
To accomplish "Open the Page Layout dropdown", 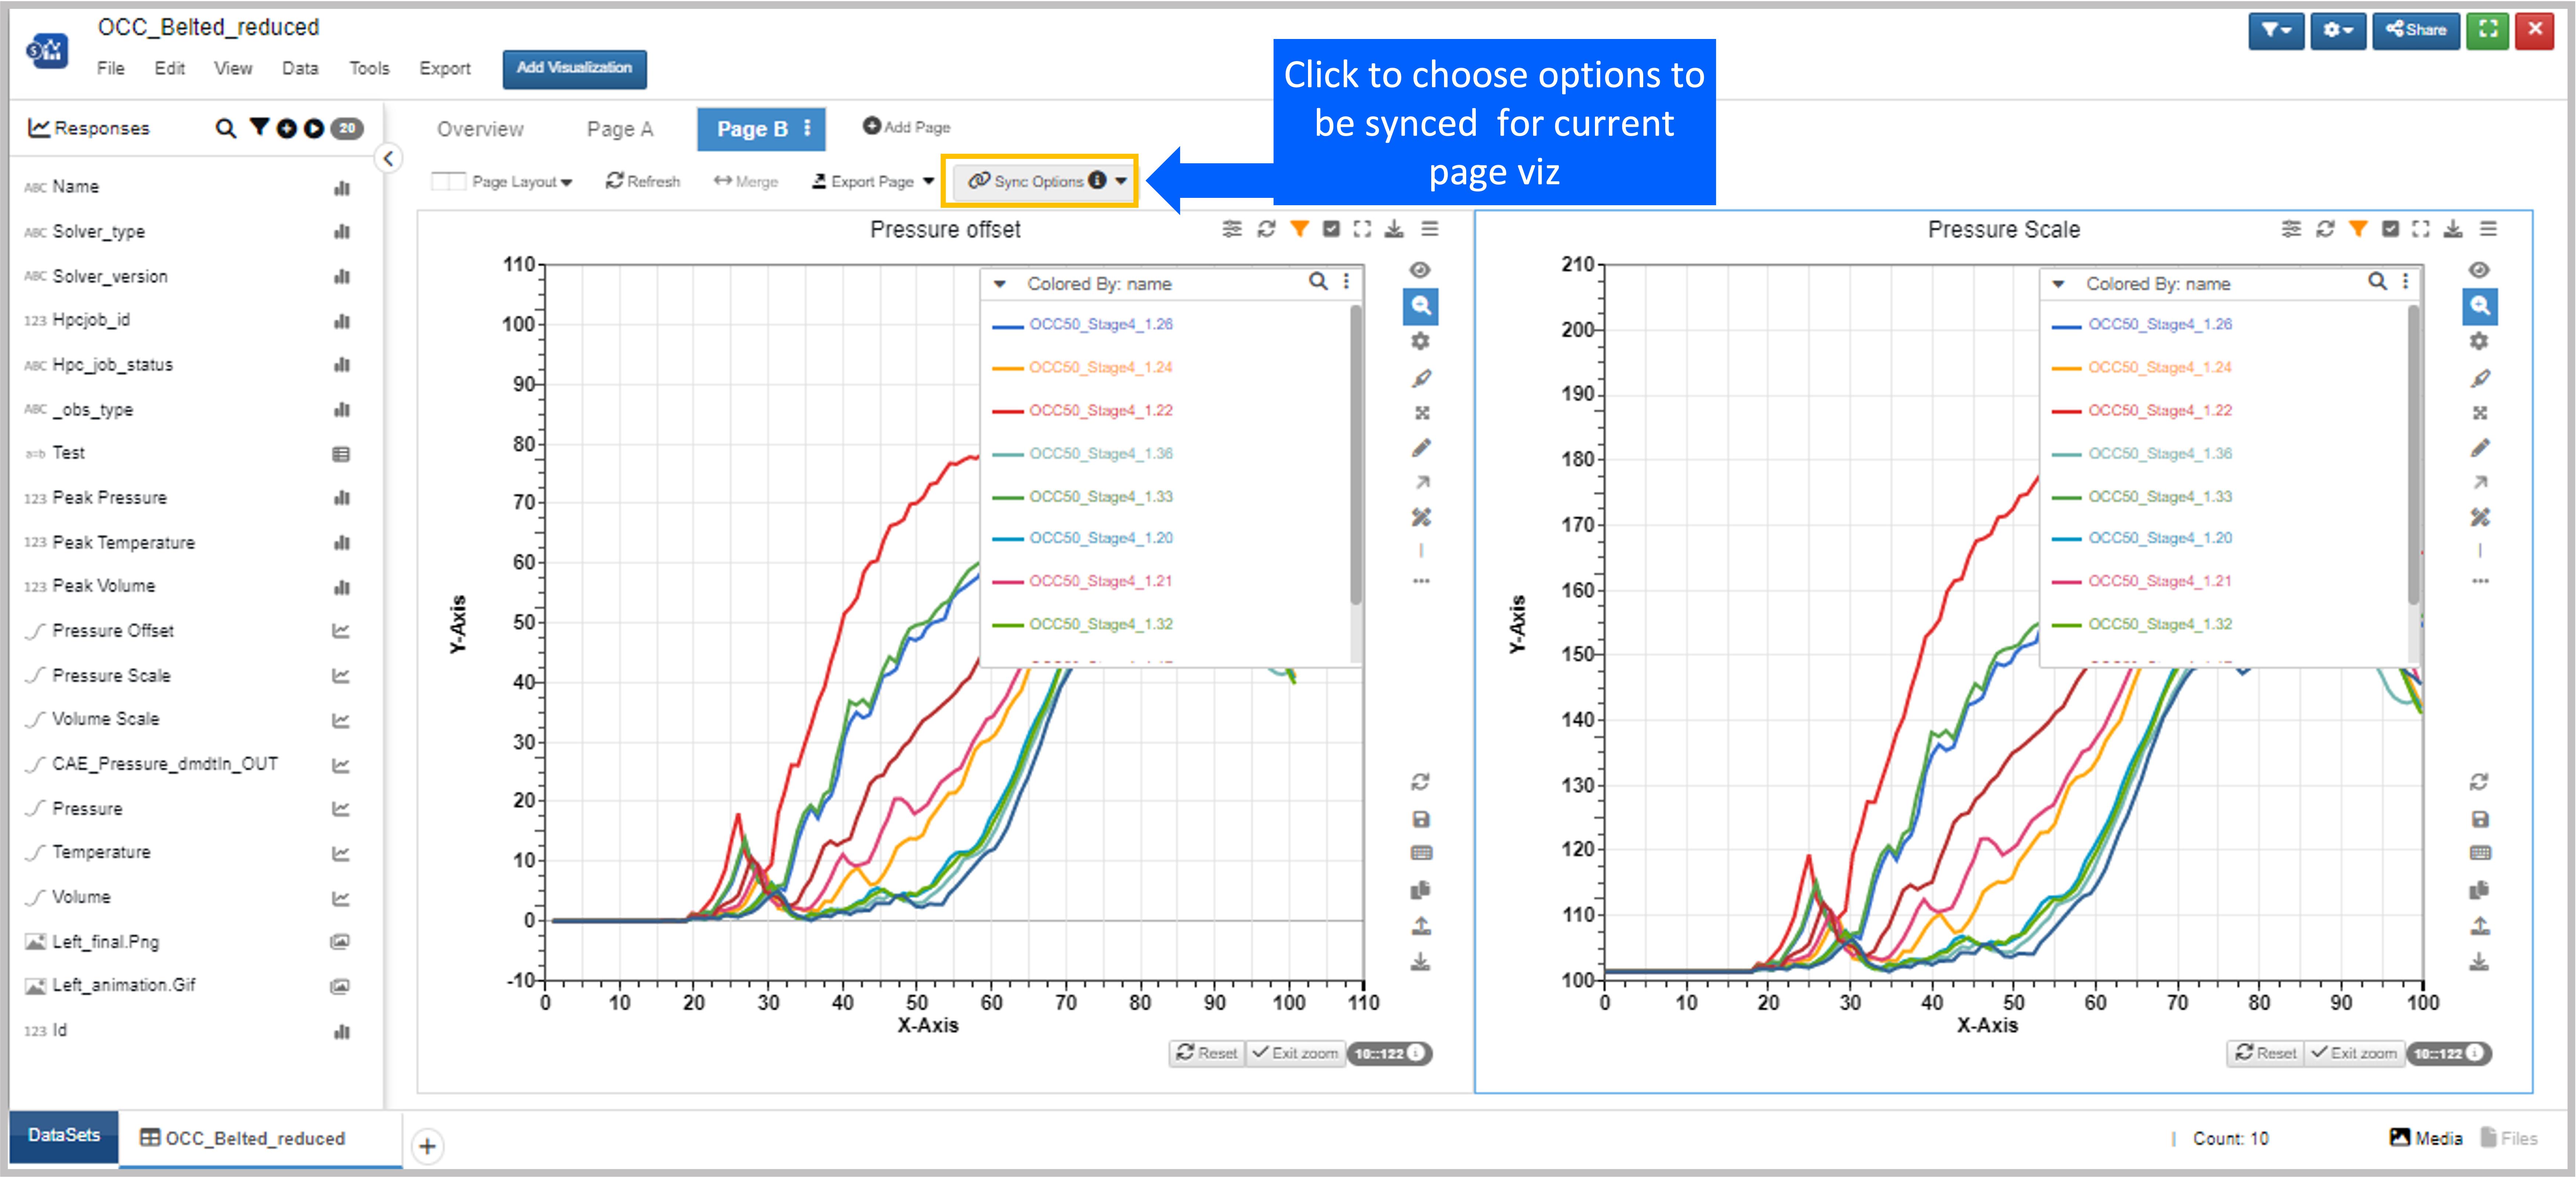I will pyautogui.click(x=502, y=182).
